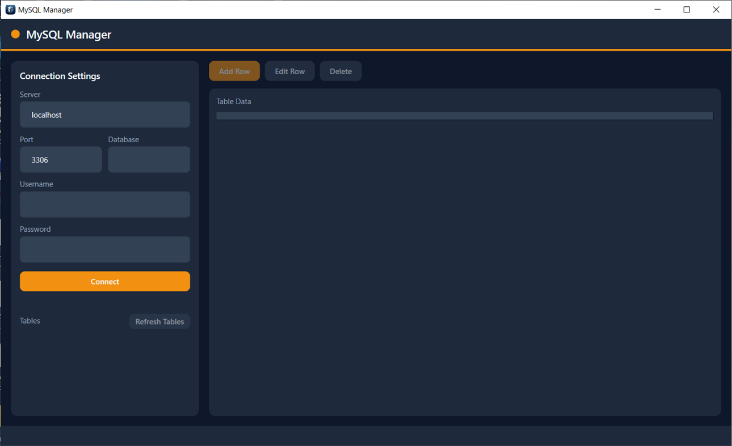732x446 pixels.
Task: Click into the Password field
Action: (x=105, y=249)
